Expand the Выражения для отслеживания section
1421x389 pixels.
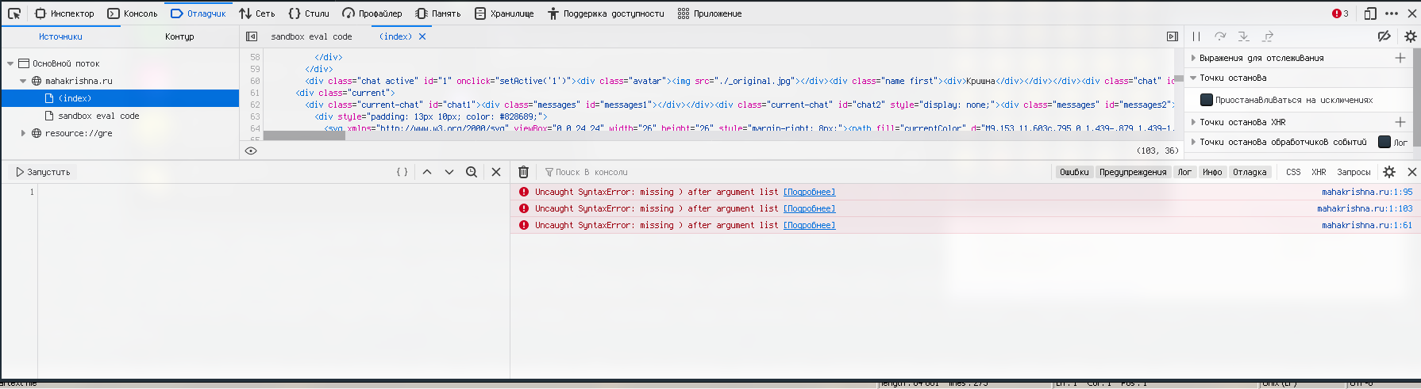click(x=1193, y=58)
